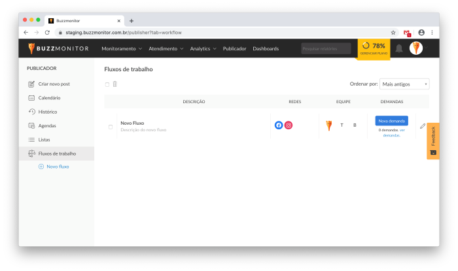Expand the Analytics menu

[x=203, y=48]
